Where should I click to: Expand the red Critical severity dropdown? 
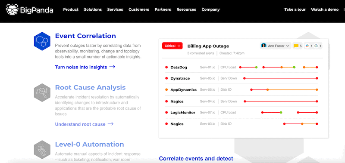pyautogui.click(x=172, y=46)
